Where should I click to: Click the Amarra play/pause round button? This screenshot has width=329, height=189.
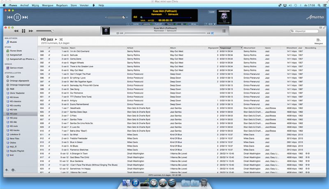click(x=17, y=17)
